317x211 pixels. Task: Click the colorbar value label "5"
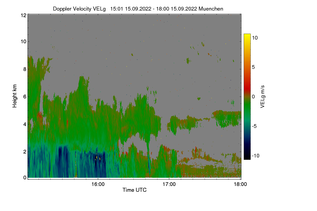[x=253, y=67]
